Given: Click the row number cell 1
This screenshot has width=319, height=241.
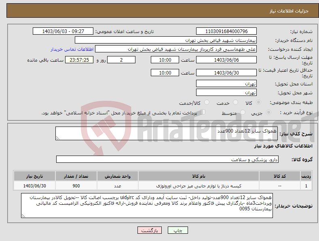Looking at the screenshot, I should [x=306, y=186].
